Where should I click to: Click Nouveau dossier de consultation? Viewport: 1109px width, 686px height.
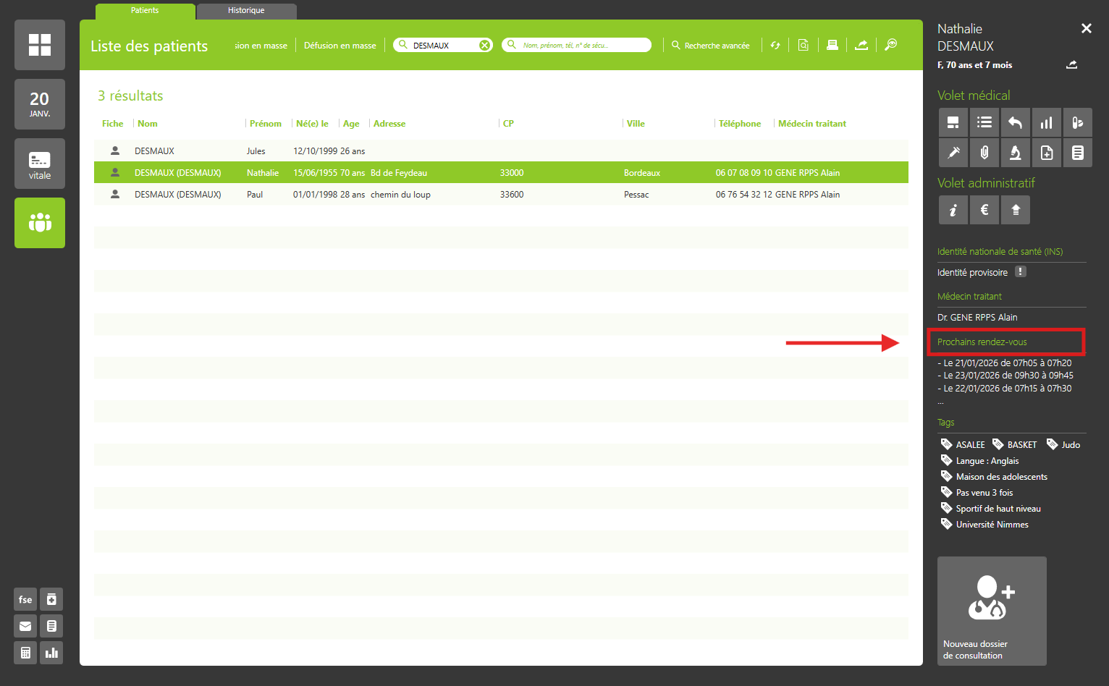click(x=992, y=611)
